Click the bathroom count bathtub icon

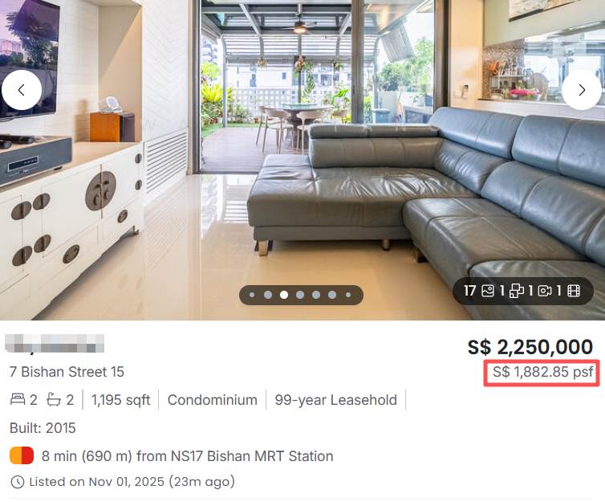coord(54,400)
